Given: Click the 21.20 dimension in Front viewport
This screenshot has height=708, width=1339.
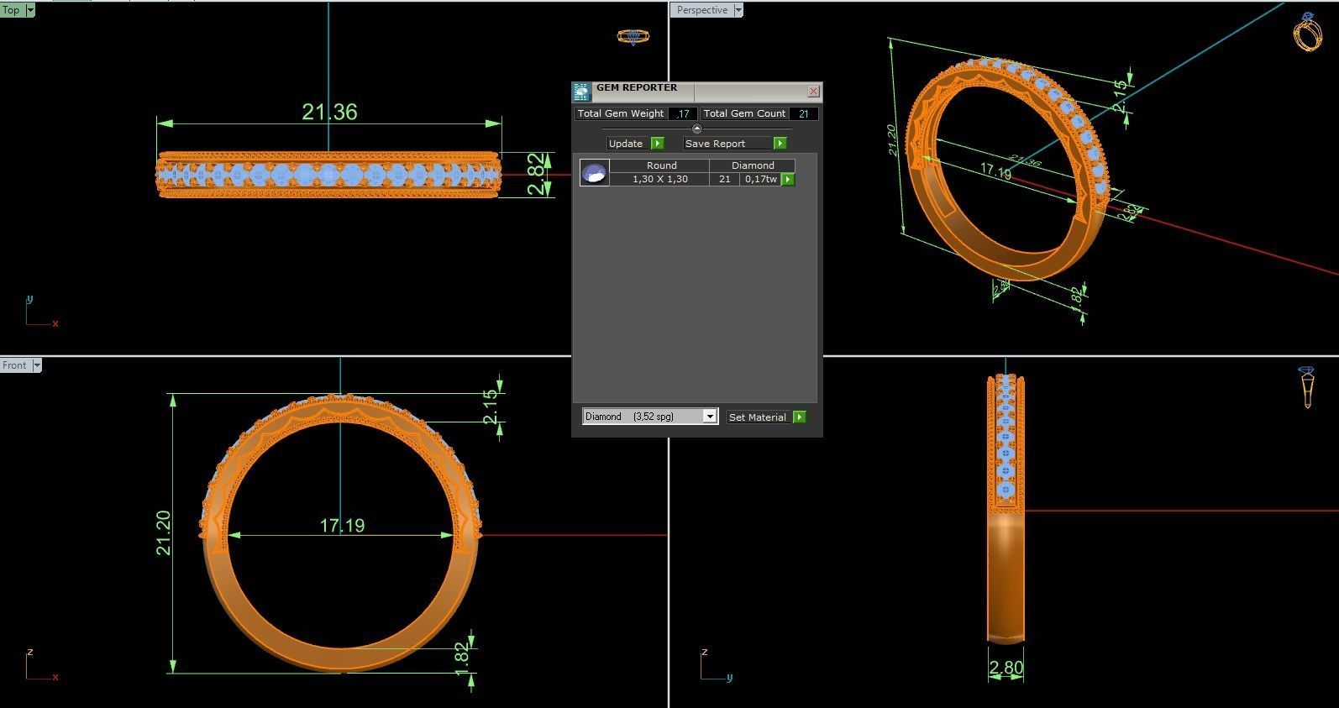Looking at the screenshot, I should [163, 532].
